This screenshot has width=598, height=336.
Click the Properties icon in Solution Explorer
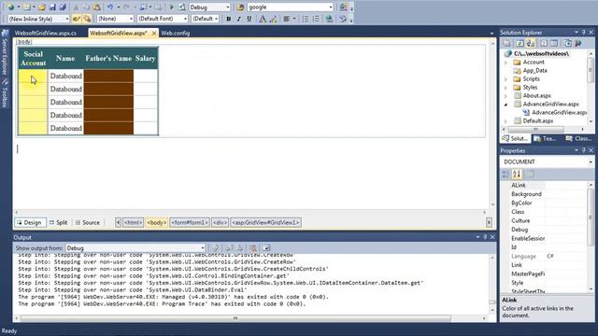(x=506, y=44)
